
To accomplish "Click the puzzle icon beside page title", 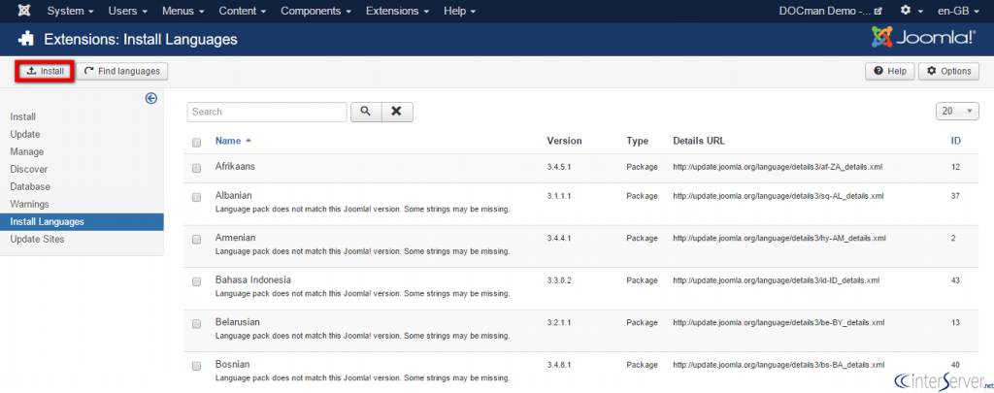I will [x=26, y=39].
